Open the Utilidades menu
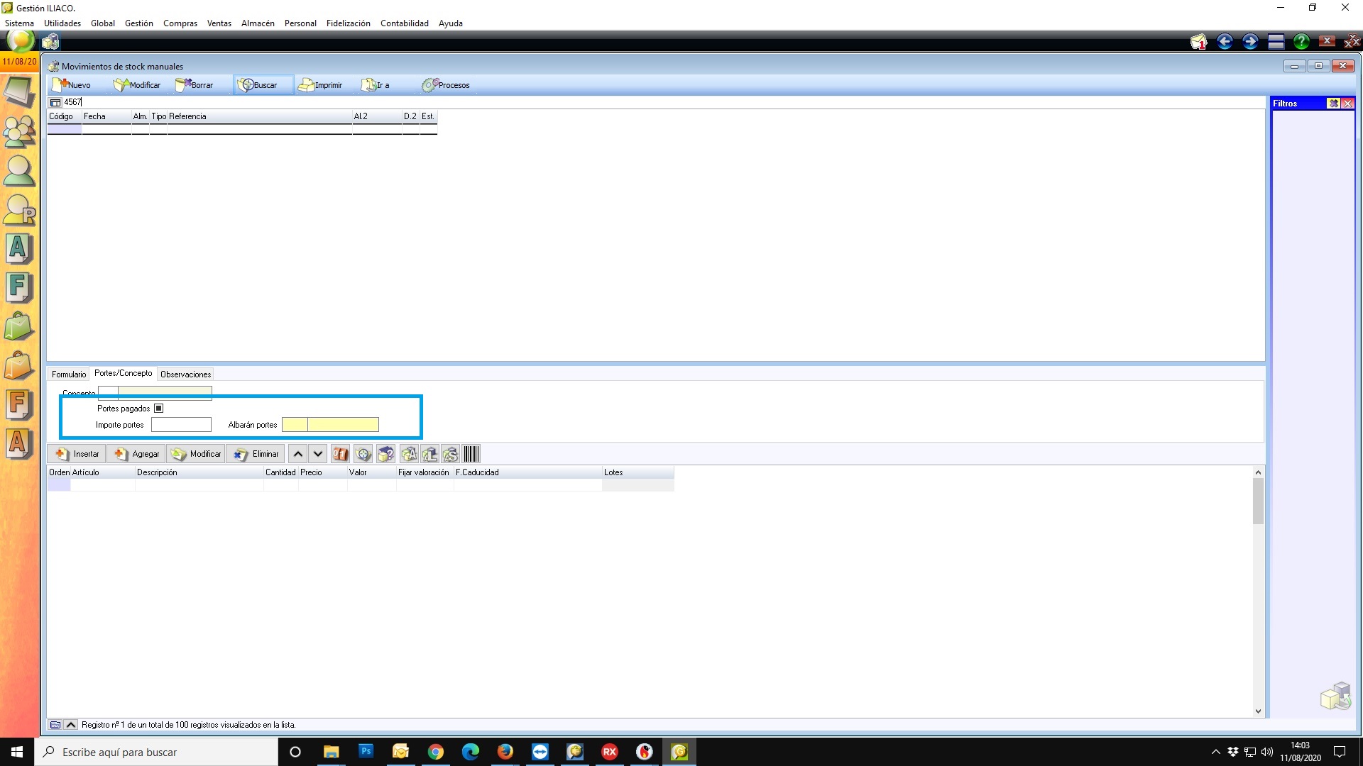This screenshot has width=1363, height=766. 62,23
